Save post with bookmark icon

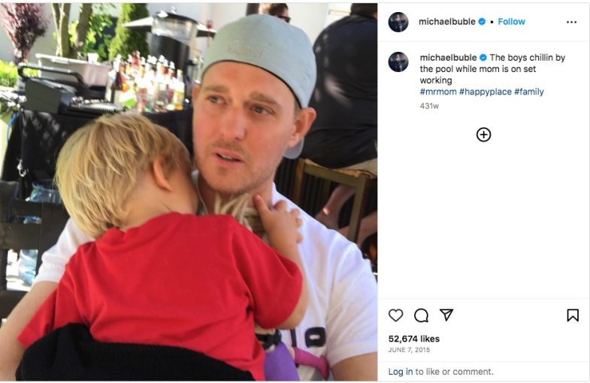(573, 315)
